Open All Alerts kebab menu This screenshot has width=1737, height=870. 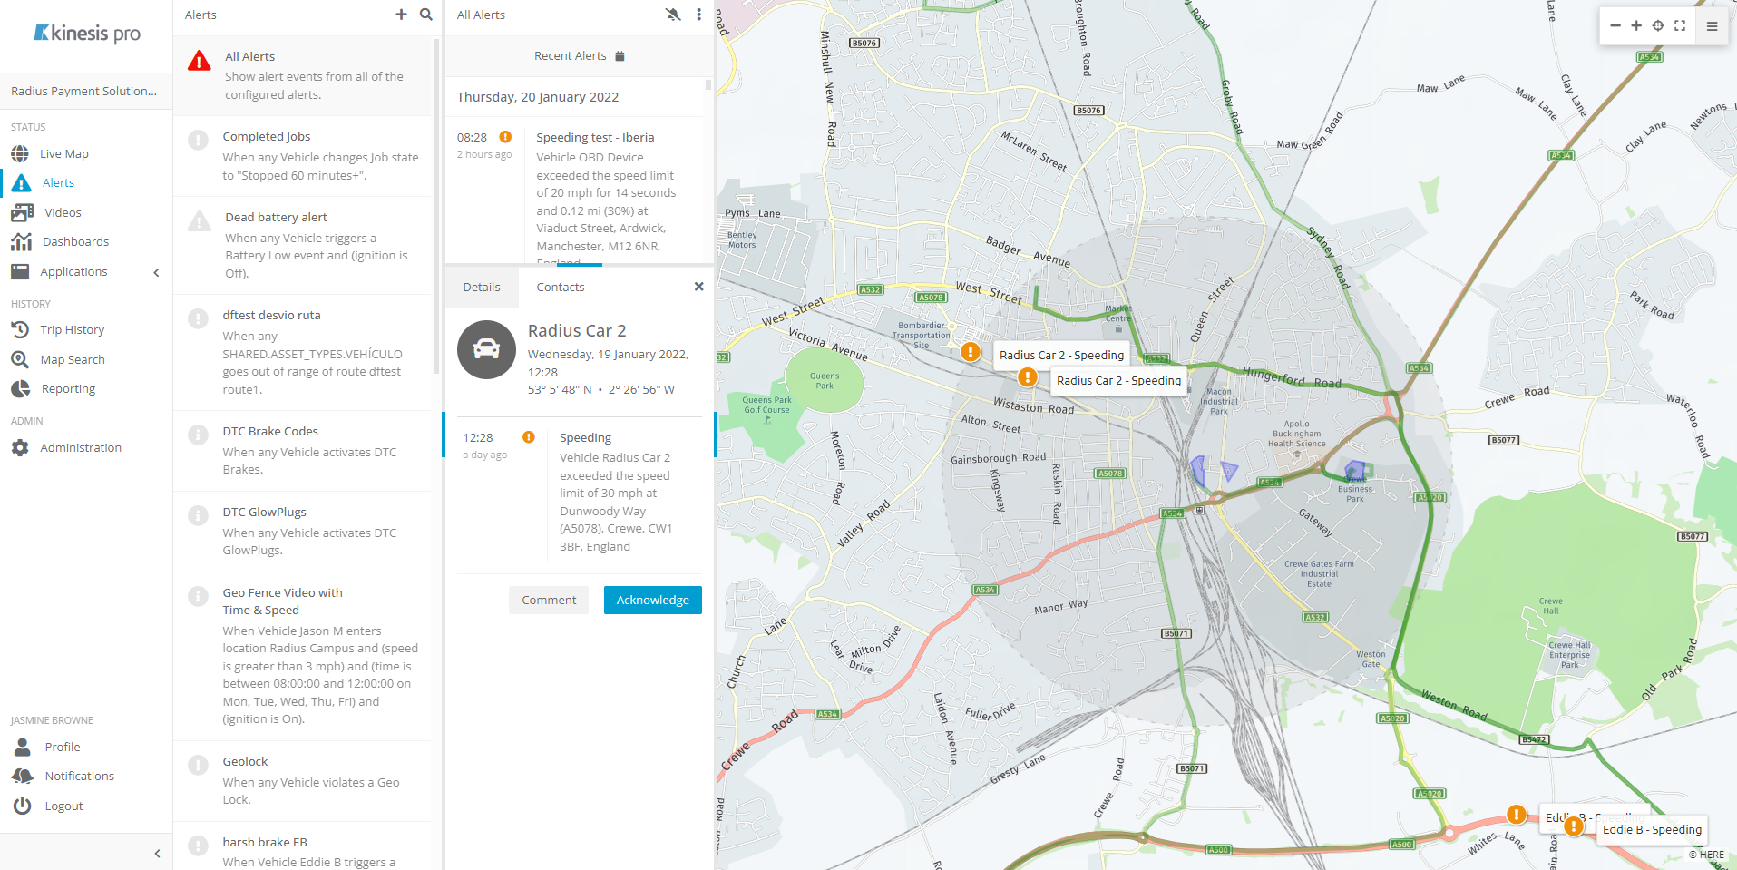tap(698, 15)
